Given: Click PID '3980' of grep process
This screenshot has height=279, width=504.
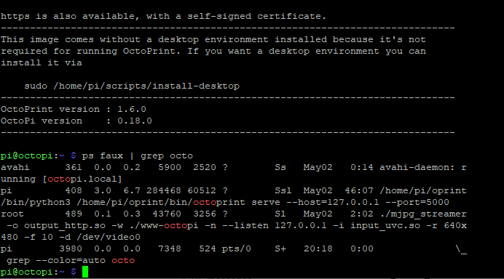Looking at the screenshot, I should click(x=71, y=249).
